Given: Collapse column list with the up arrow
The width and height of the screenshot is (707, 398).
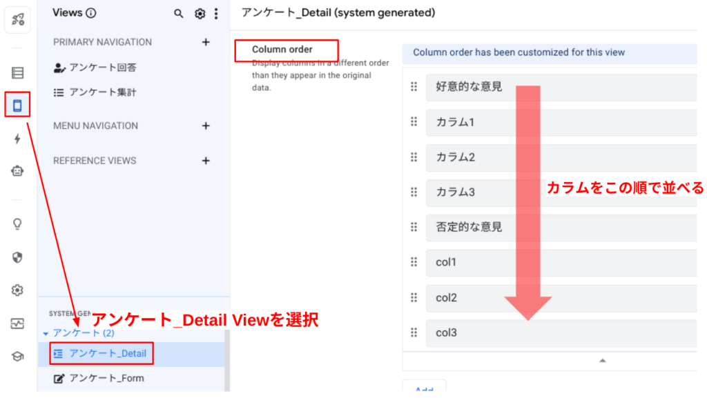Looking at the screenshot, I should pyautogui.click(x=602, y=360).
